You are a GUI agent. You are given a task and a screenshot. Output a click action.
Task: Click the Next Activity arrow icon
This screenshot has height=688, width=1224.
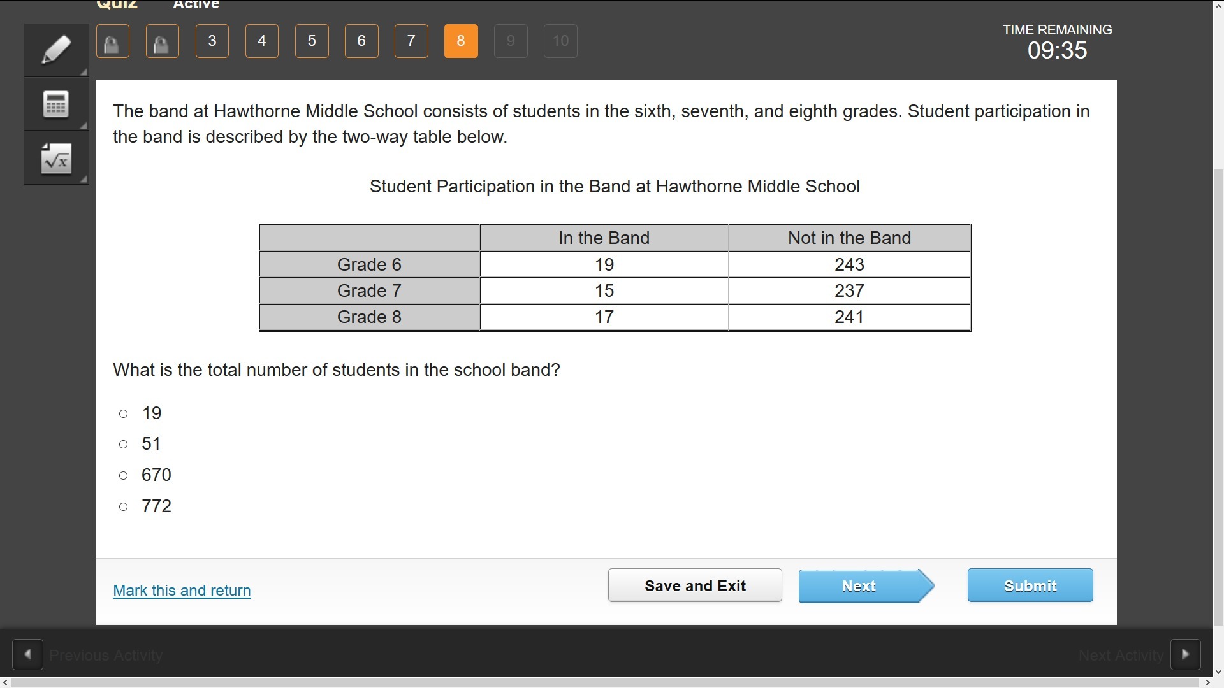(x=1185, y=654)
